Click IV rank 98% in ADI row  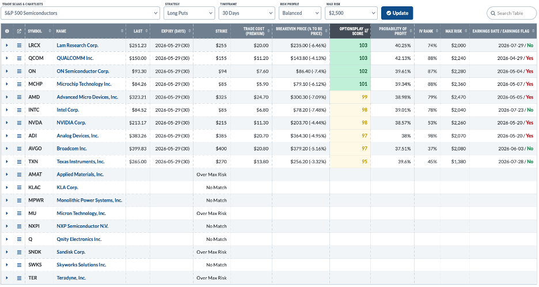[432, 135]
